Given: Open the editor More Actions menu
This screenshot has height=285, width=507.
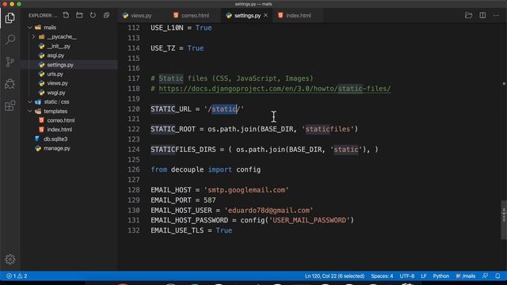Looking at the screenshot, I should pos(496,15).
